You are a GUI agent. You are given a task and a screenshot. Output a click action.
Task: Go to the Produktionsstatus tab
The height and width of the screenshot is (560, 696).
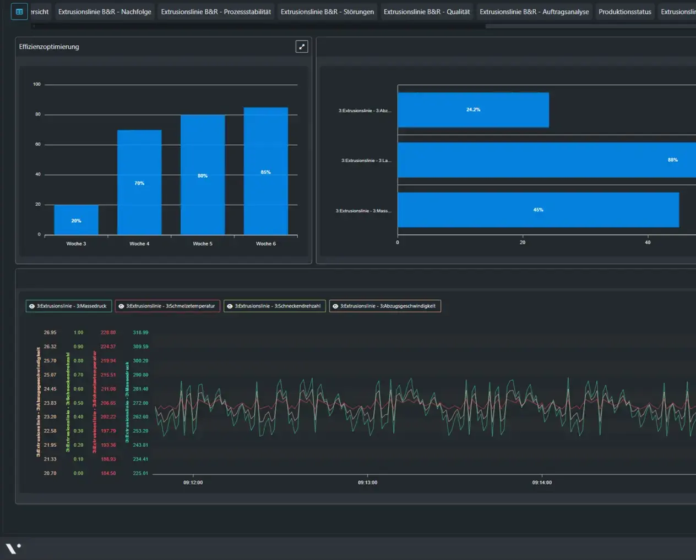pos(625,12)
